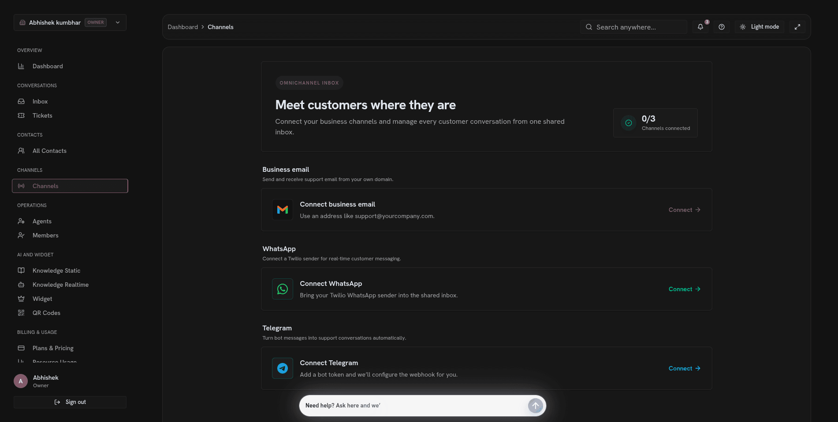Click the Channels broadcast icon
Image resolution: width=838 pixels, height=422 pixels.
pyautogui.click(x=21, y=186)
